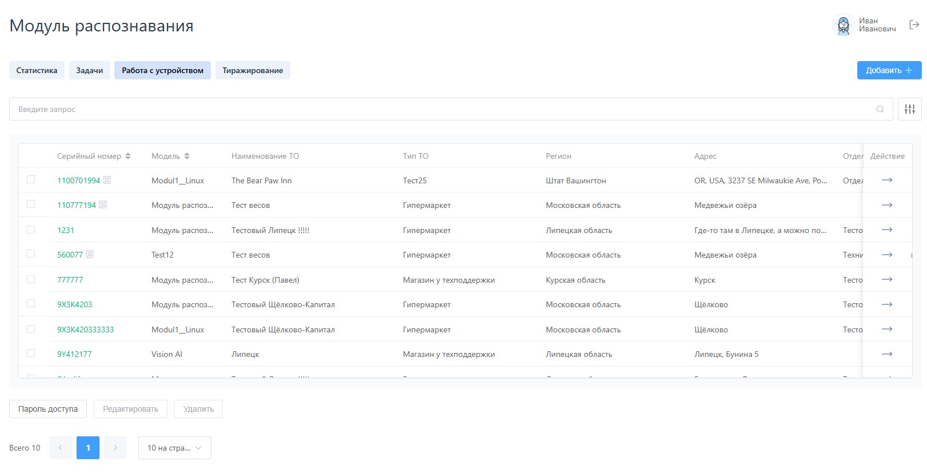The width and height of the screenshot is (927, 474).
Task: Click the note icon beside serial 560077
Action: (90, 254)
